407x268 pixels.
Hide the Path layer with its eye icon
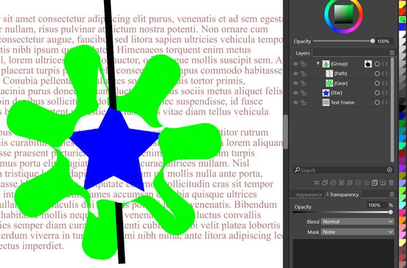296,73
